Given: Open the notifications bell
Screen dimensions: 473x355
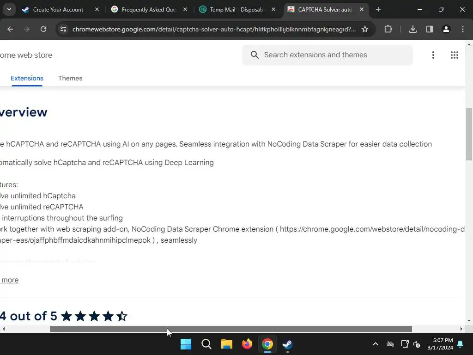Looking at the screenshot, I should (461, 344).
